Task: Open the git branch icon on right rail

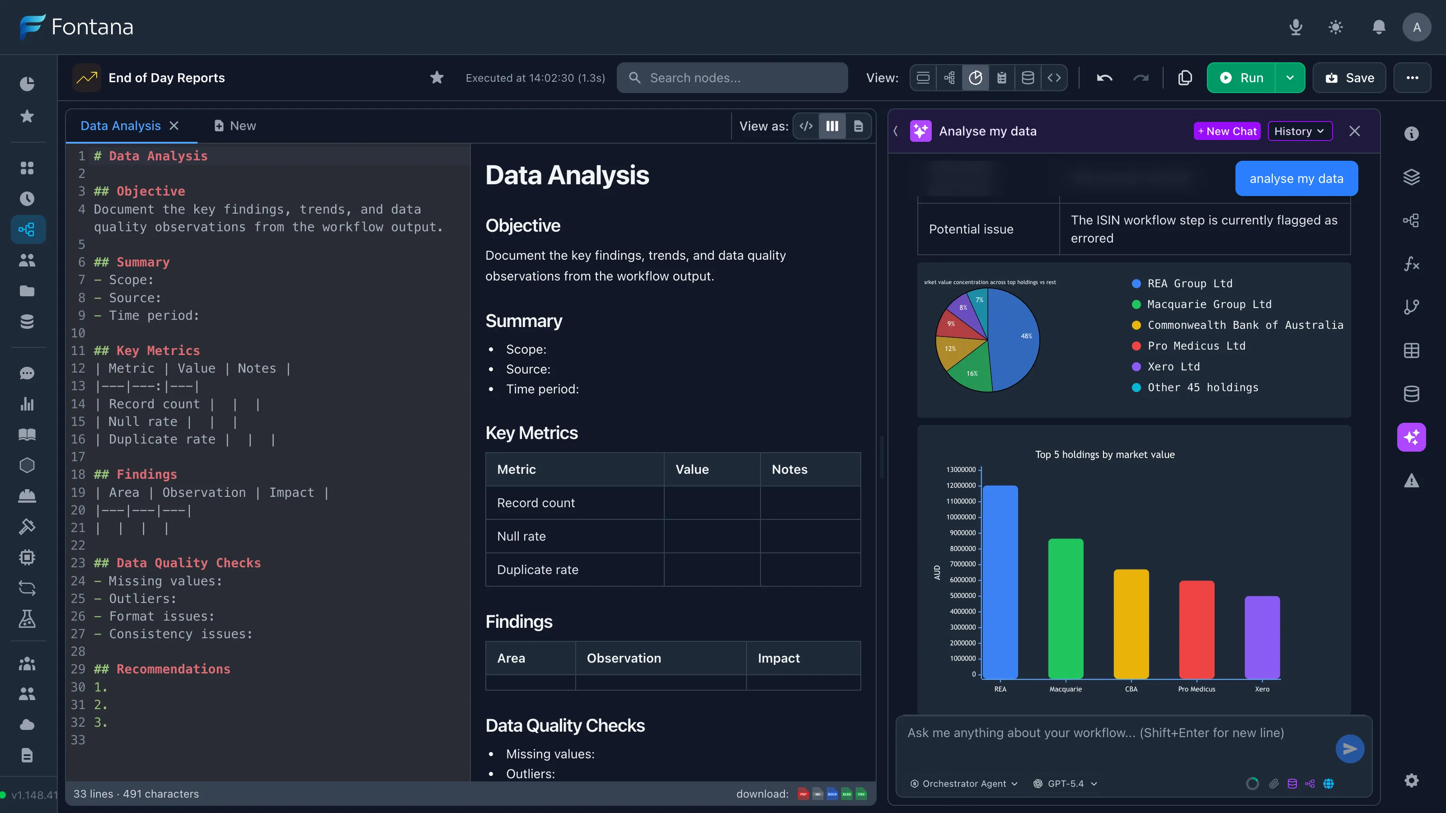Action: tap(1411, 307)
